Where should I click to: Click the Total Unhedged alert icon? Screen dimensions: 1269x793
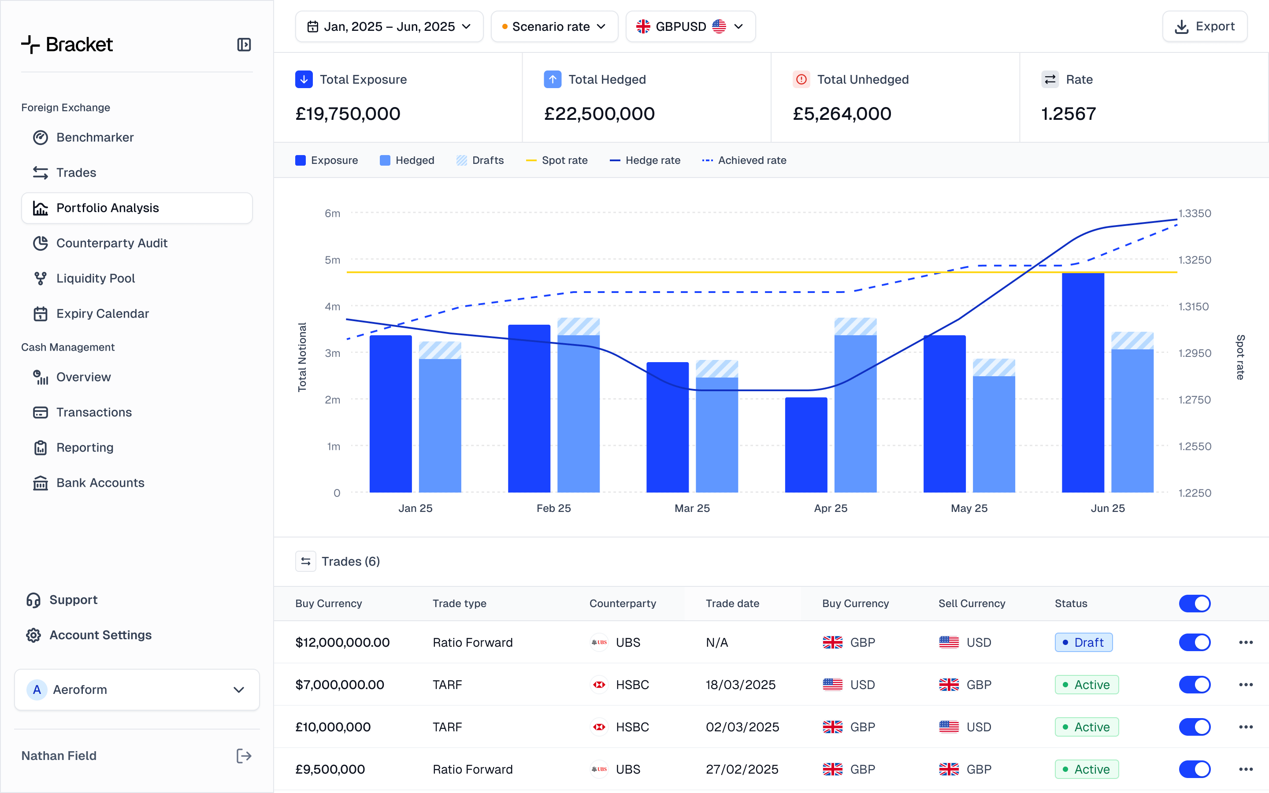coord(801,79)
